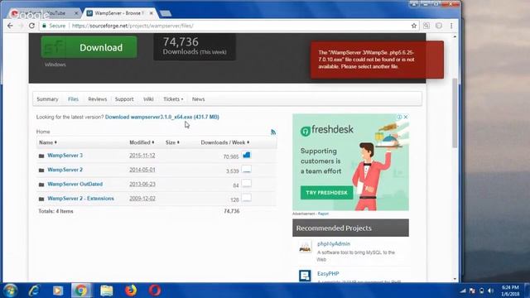Sort by Downloads / Week column
This screenshot has height=298, width=530.
(x=225, y=142)
